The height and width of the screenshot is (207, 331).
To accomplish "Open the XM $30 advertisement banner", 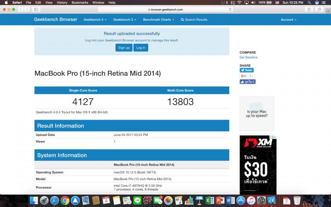I will tap(258, 165).
